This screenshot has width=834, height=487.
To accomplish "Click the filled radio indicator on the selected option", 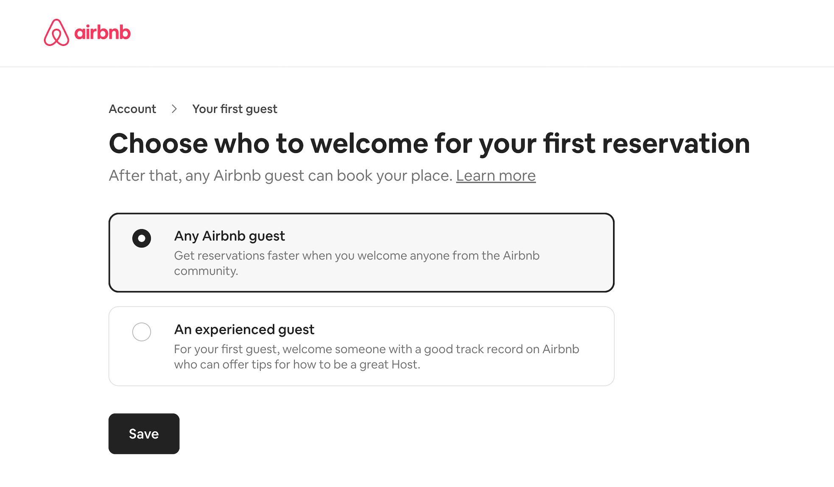I will [x=142, y=238].
